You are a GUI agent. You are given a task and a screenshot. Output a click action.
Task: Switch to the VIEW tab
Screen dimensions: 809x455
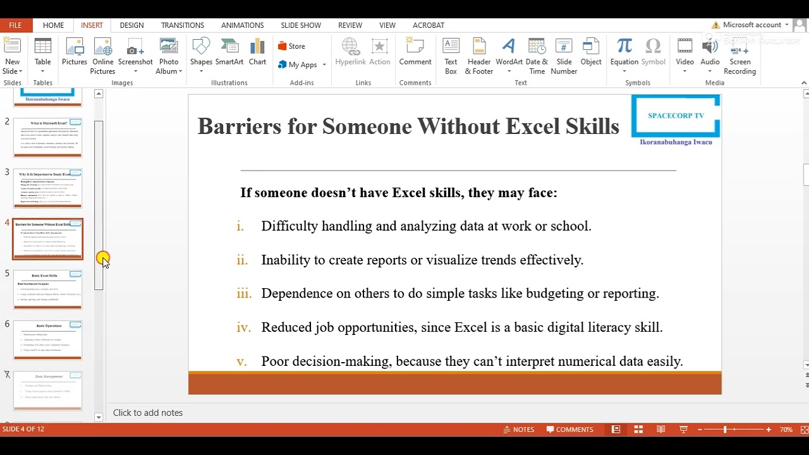pos(387,25)
